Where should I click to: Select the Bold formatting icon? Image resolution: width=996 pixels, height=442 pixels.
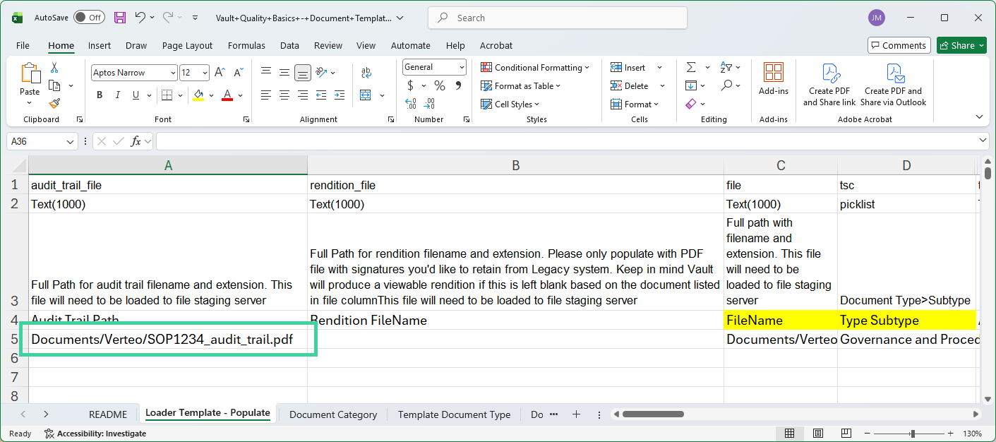(x=100, y=95)
